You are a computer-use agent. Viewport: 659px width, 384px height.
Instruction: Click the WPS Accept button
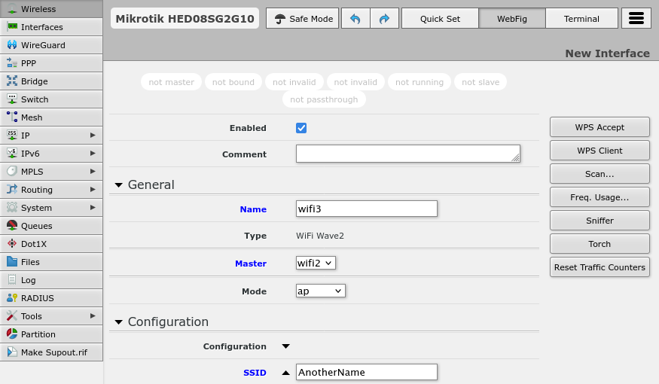600,127
